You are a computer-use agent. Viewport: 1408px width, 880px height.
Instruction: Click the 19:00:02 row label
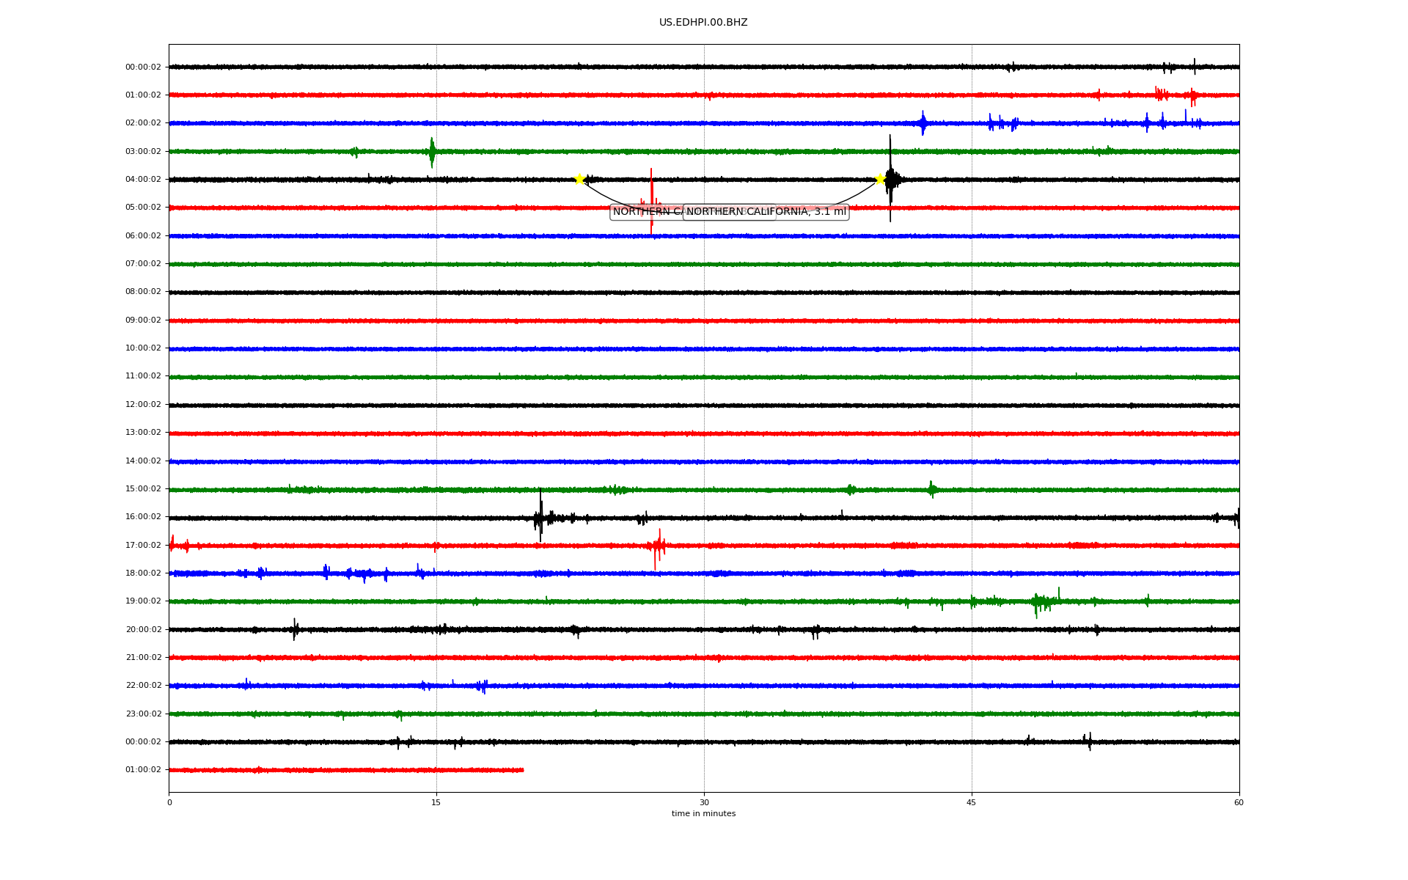tap(143, 601)
